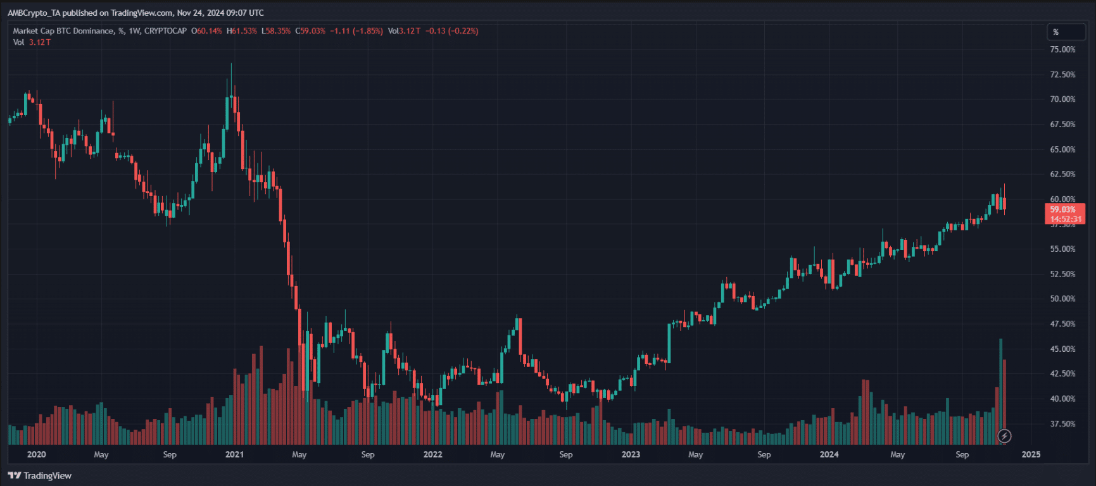
Task: Click the 2024 time axis label
Action: click(829, 454)
